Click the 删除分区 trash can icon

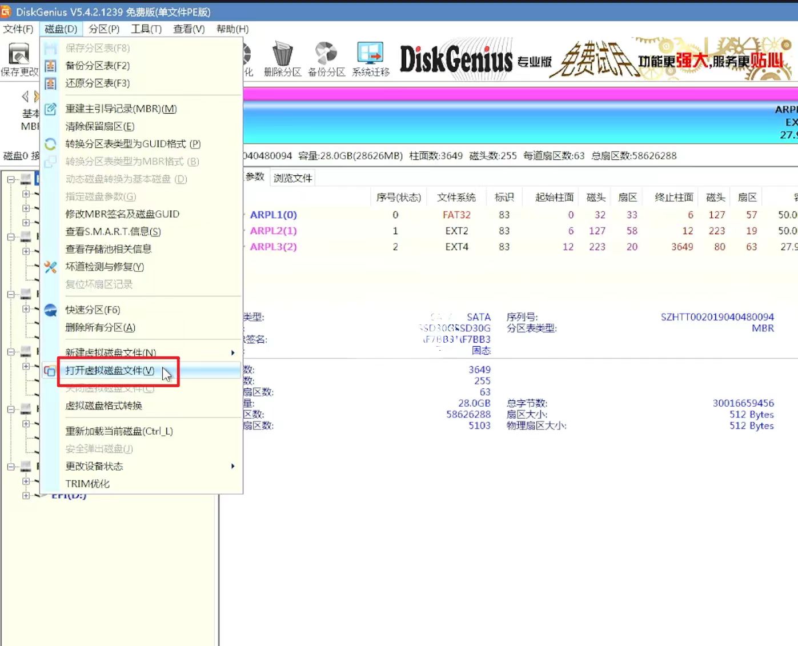coord(282,54)
